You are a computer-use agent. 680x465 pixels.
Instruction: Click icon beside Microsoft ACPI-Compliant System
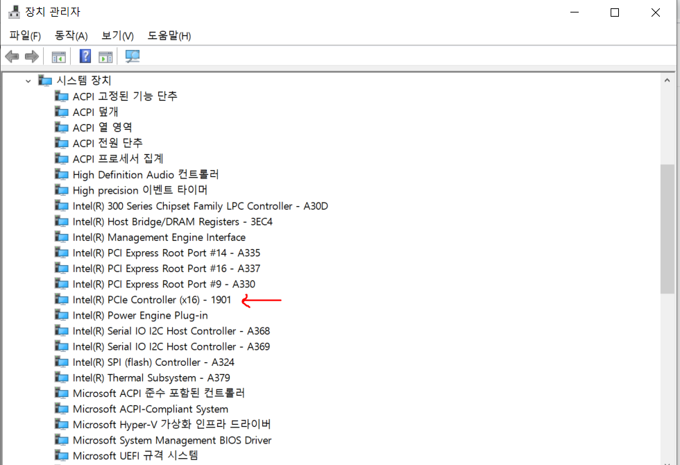pos(62,409)
